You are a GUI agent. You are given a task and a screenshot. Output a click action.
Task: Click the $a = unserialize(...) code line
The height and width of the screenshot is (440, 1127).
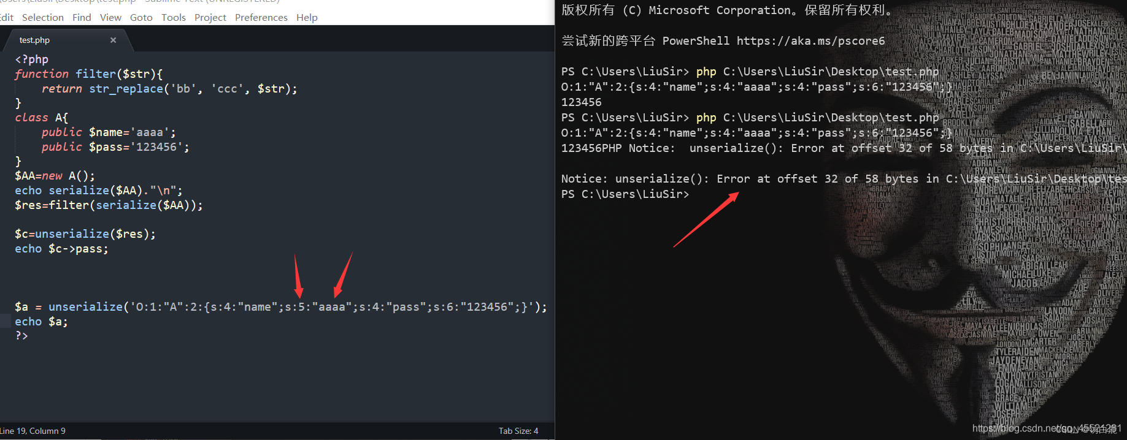point(281,307)
